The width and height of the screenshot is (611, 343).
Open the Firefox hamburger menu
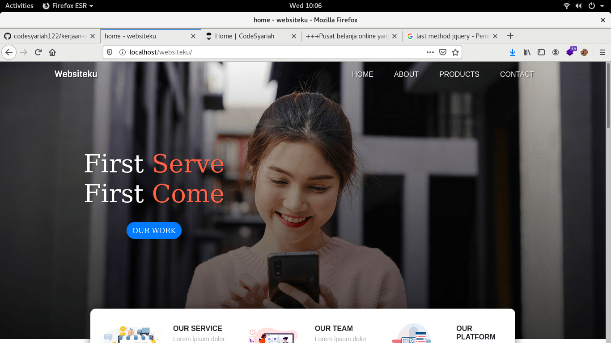pyautogui.click(x=602, y=52)
